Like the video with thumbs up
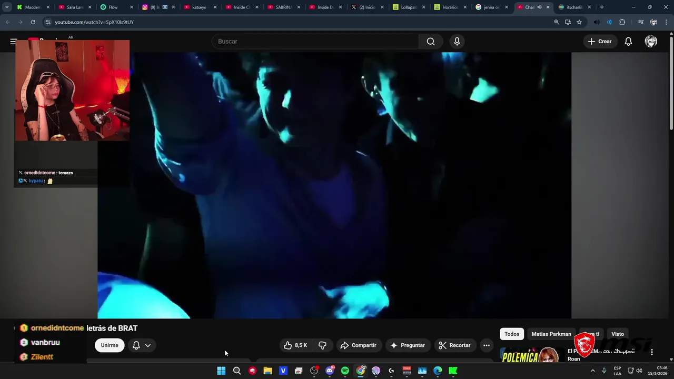 coord(295,345)
